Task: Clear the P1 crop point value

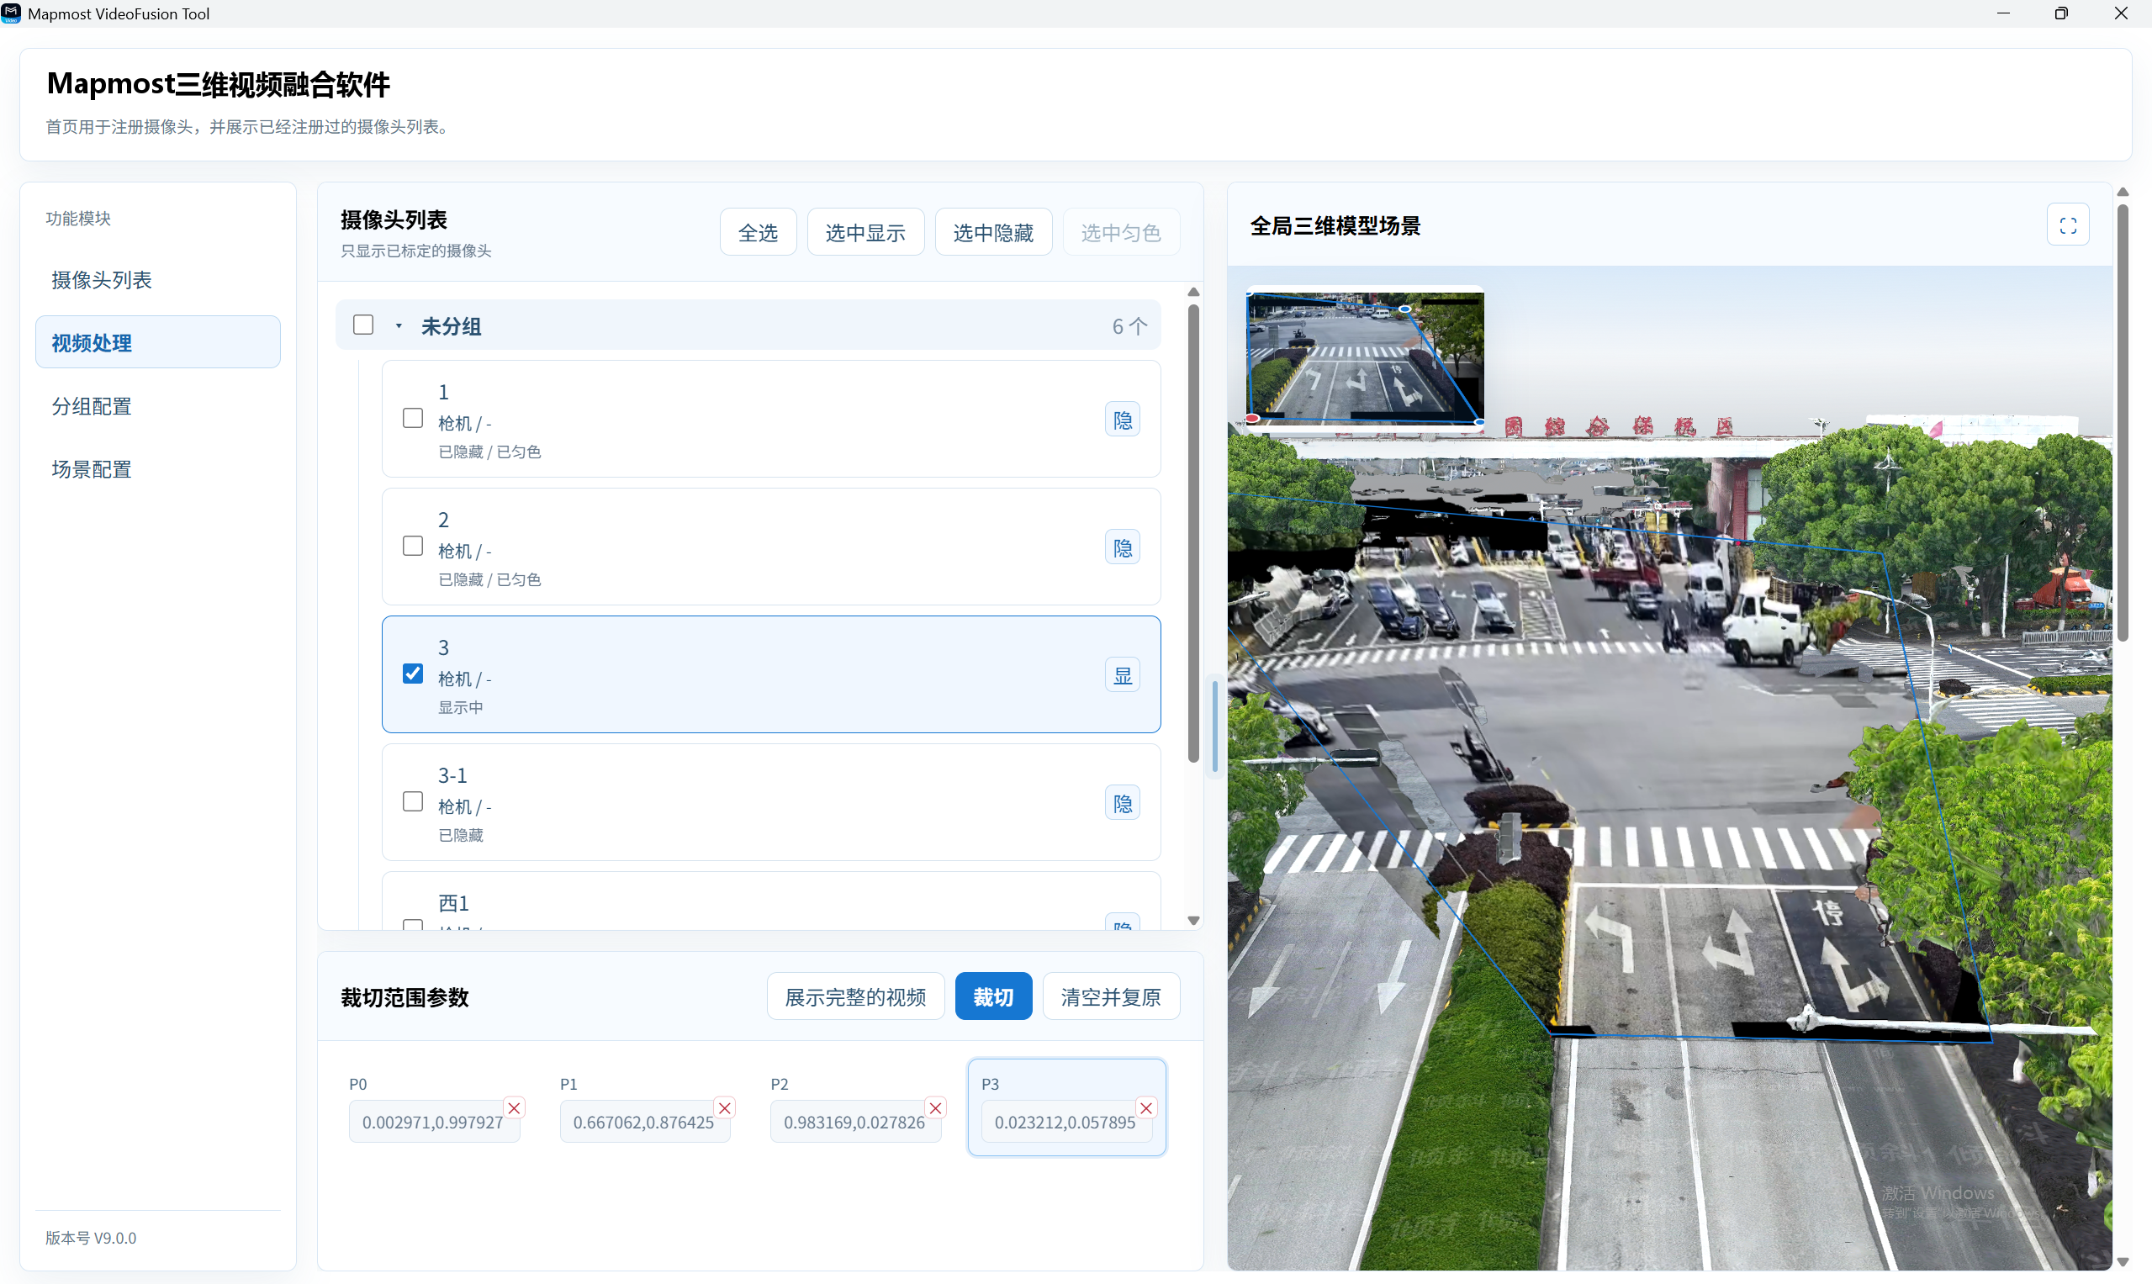Action: (724, 1107)
